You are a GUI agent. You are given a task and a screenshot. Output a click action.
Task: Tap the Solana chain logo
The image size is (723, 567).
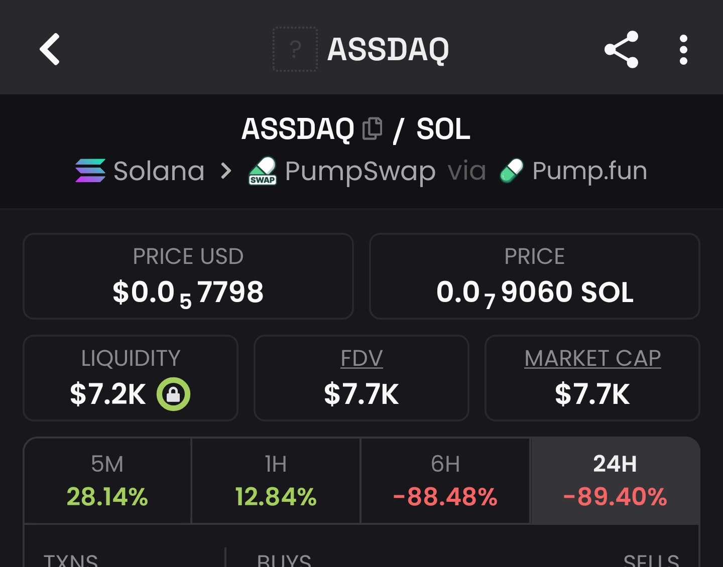tap(90, 171)
